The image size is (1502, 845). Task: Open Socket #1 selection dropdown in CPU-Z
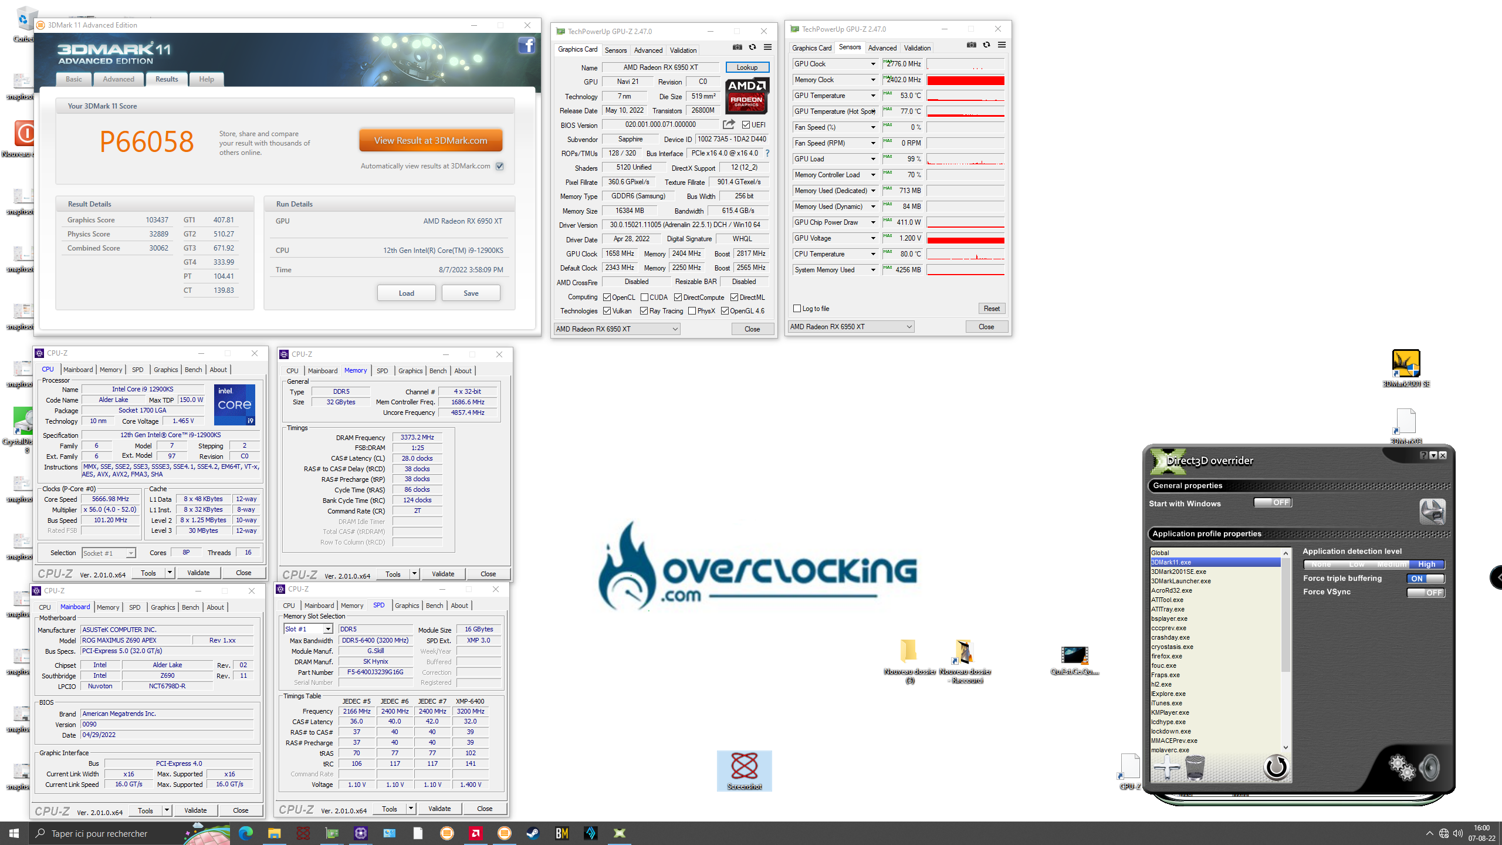tap(109, 553)
